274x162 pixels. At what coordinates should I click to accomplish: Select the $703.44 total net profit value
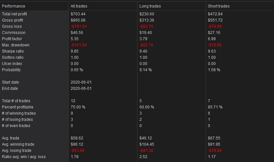78,14
